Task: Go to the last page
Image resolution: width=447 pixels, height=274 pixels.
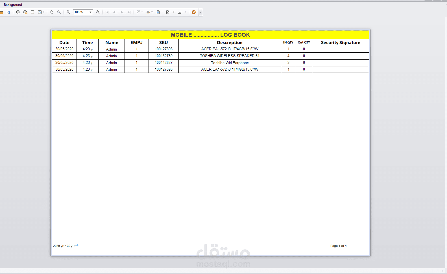Action: 129,12
